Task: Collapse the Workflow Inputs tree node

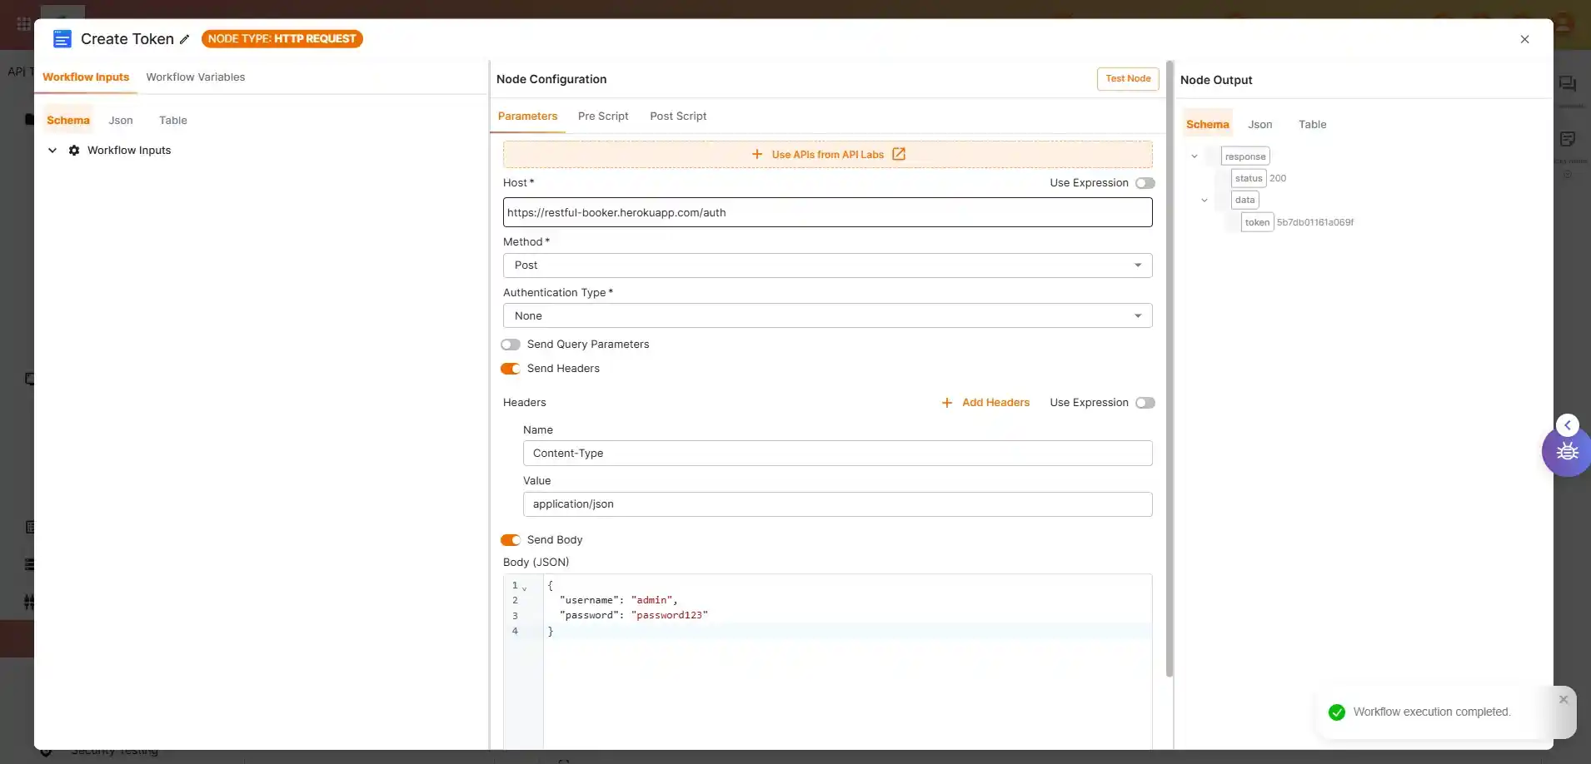Action: [52, 151]
